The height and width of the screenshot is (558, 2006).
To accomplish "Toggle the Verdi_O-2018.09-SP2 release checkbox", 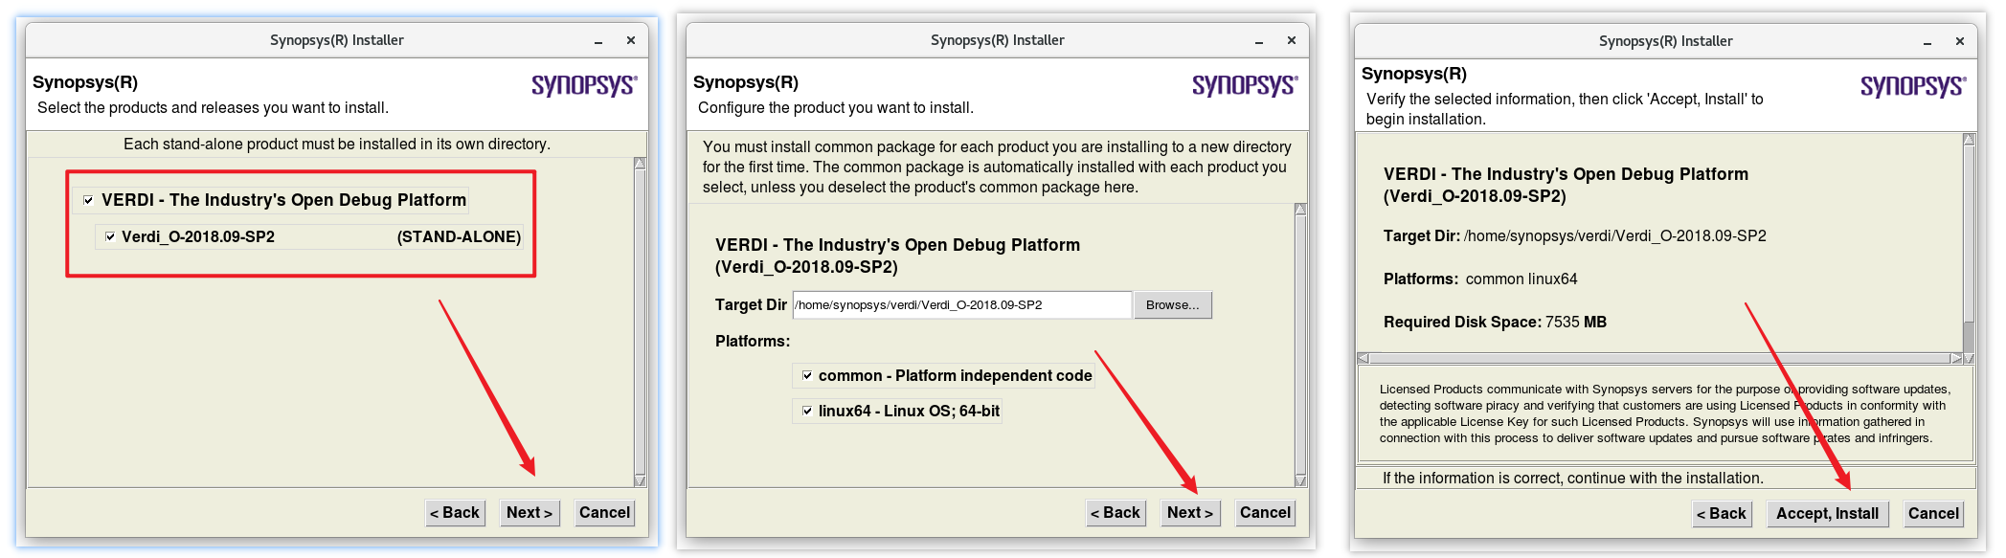I will pyautogui.click(x=110, y=236).
